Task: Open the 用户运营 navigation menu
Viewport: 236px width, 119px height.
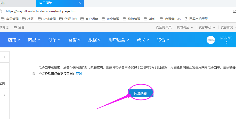Action: (x=119, y=40)
